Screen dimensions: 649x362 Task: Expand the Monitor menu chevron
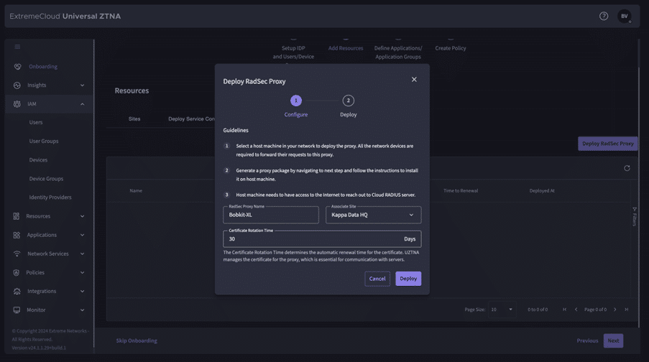82,310
